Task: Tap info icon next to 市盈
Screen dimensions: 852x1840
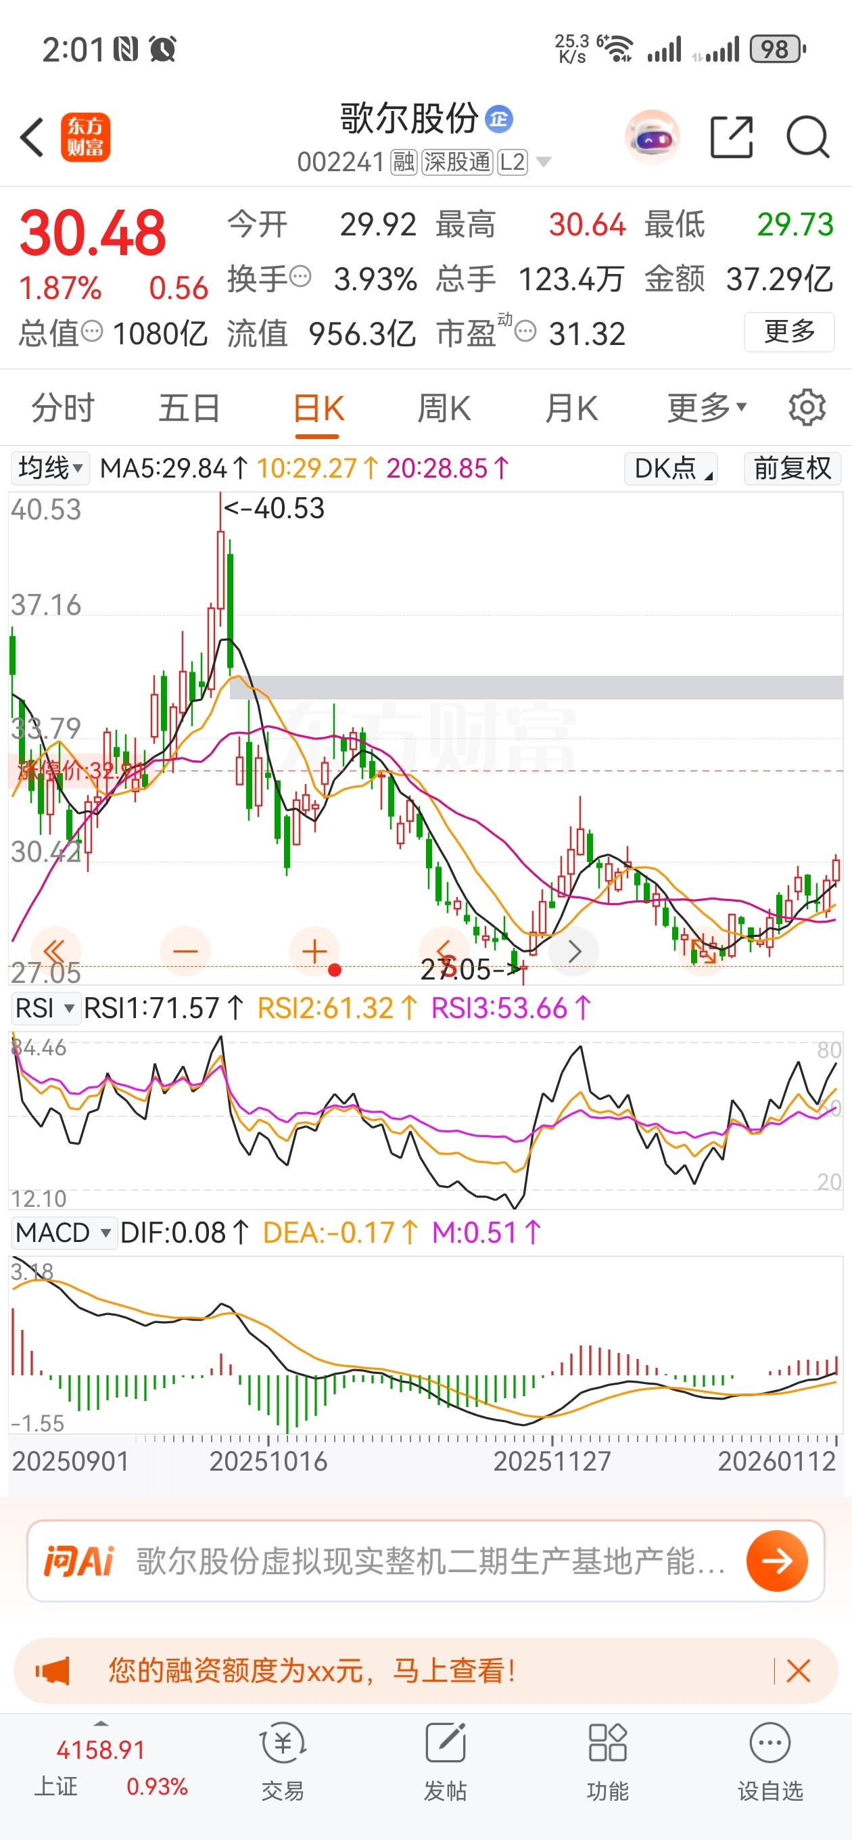Action: tap(525, 331)
